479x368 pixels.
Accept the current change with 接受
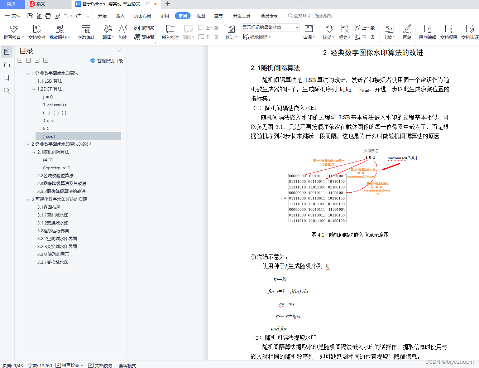pyautogui.click(x=328, y=32)
